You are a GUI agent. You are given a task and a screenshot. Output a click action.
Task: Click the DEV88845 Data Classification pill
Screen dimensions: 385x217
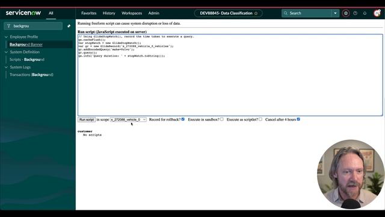click(228, 13)
